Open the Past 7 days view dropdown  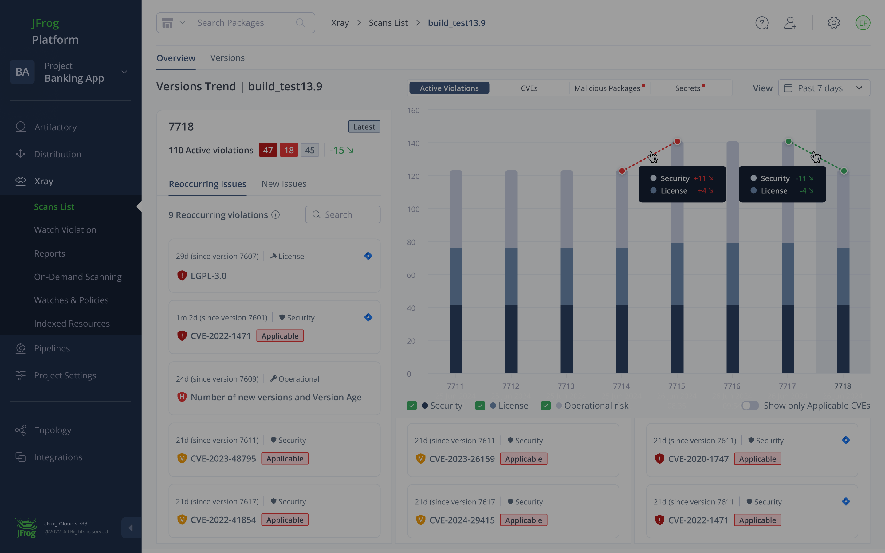824,88
